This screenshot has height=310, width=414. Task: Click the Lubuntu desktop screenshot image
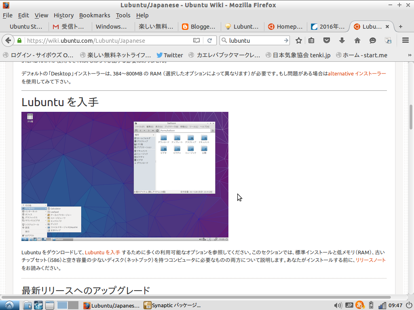coord(125,176)
